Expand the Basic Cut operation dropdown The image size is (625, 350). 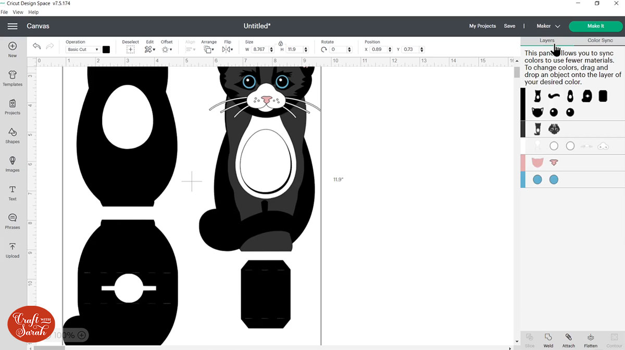83,49
